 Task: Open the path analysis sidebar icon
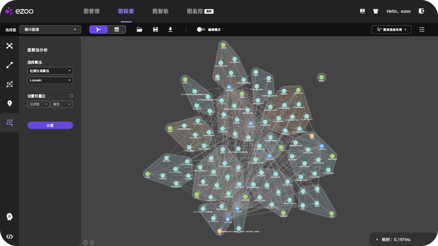click(x=9, y=65)
